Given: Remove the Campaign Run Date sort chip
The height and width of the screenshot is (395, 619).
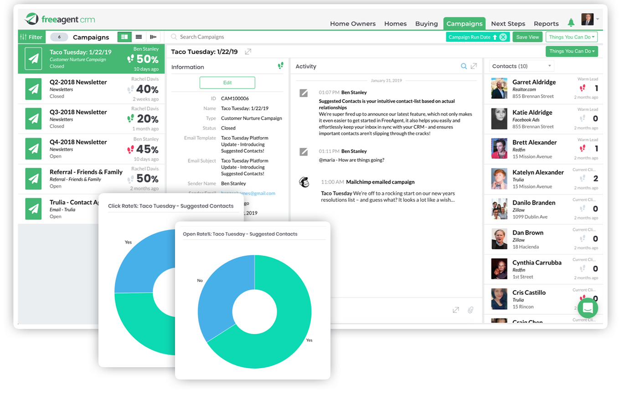Looking at the screenshot, I should (503, 37).
